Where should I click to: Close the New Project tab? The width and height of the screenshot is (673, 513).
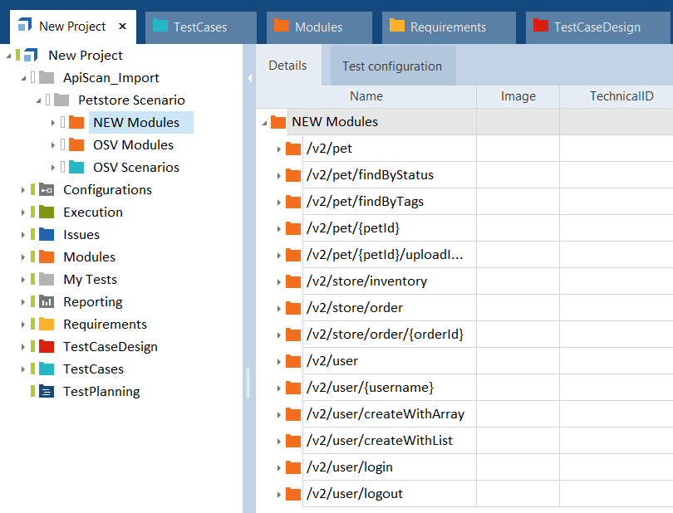[x=123, y=27]
